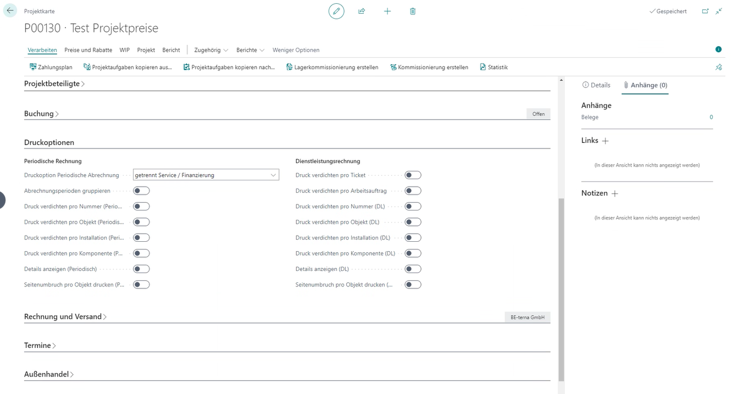Add a new link with plus icon

point(606,141)
